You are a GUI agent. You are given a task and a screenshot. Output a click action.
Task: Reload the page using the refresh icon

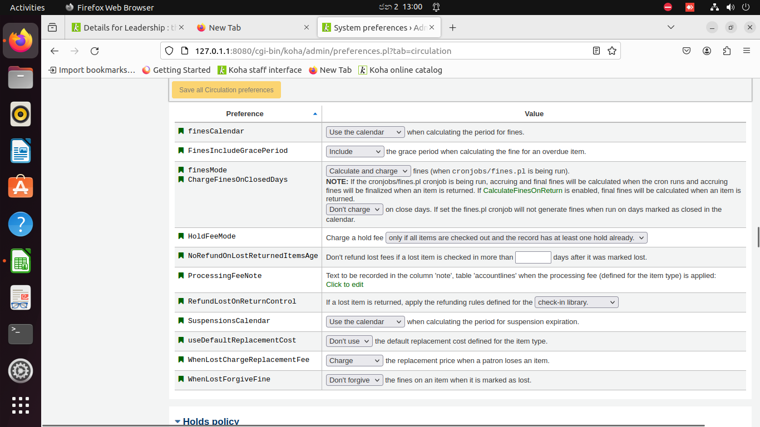[x=95, y=51]
